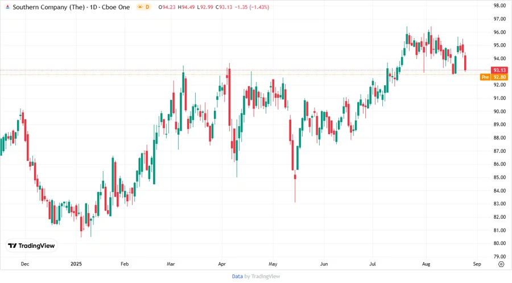This screenshot has height=283, width=512.
Task: Click the O94.23 open value
Action: [167, 7]
